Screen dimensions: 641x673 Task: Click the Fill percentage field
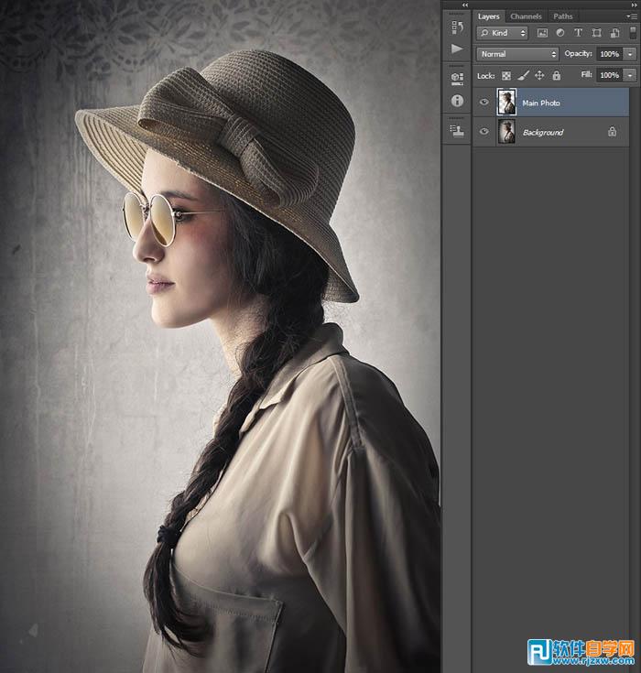point(609,75)
